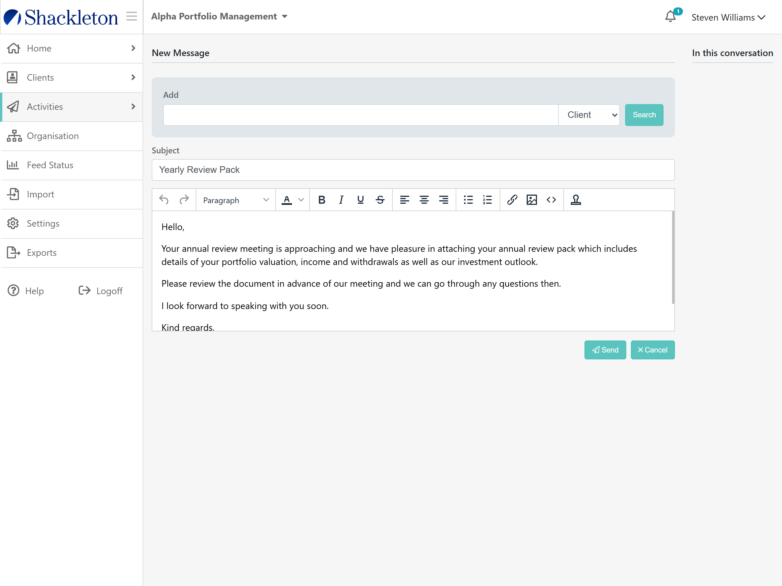
Task: Toggle strikethrough formatting
Action: (x=380, y=200)
